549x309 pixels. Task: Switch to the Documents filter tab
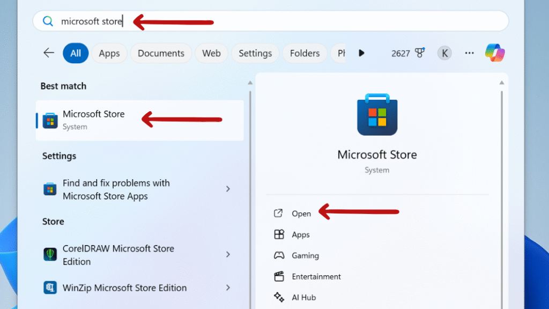(x=161, y=53)
